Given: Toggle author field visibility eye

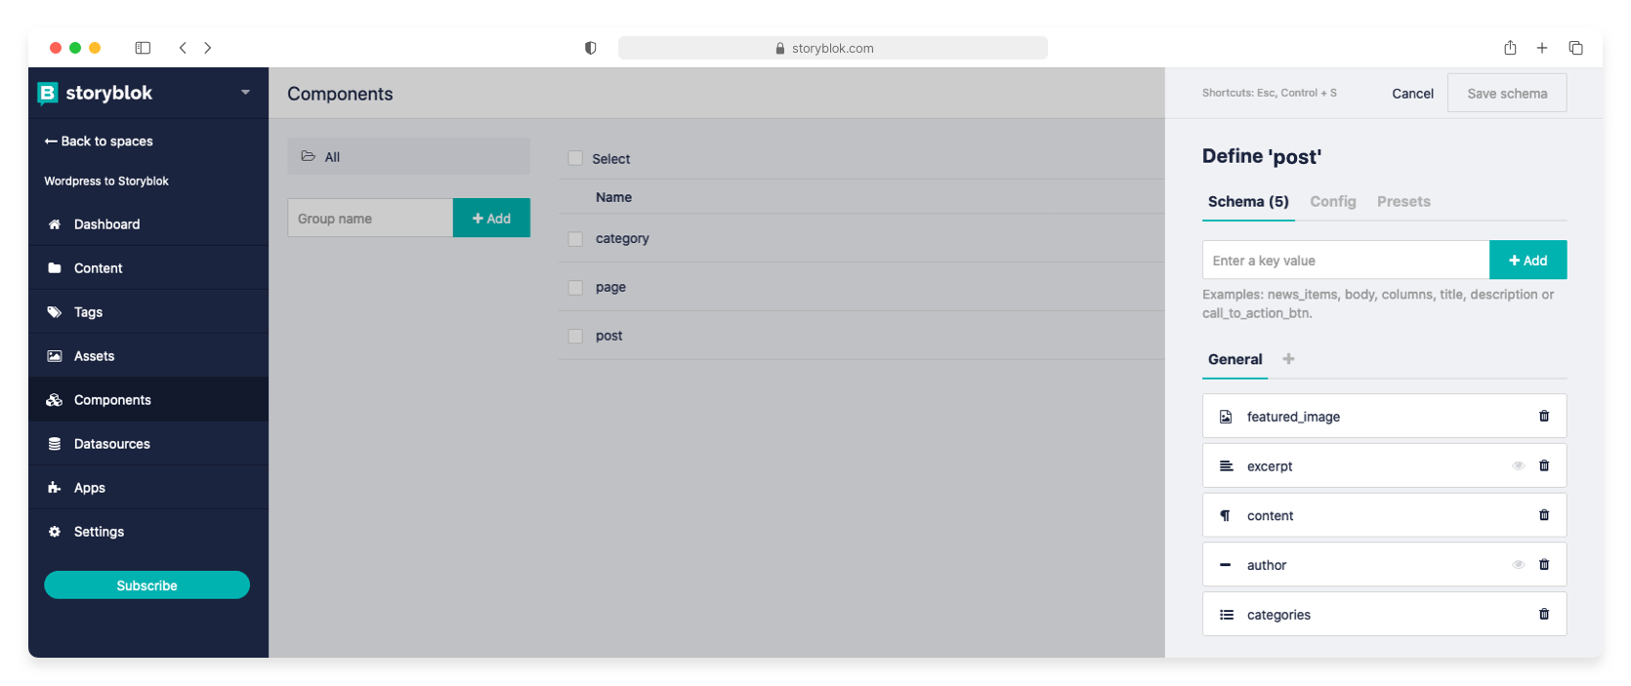Looking at the screenshot, I should 1519,564.
